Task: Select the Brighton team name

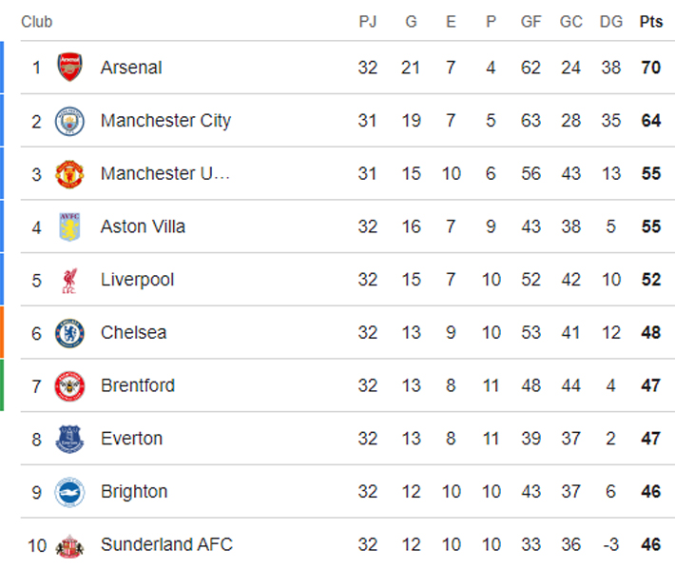Action: [x=134, y=492]
